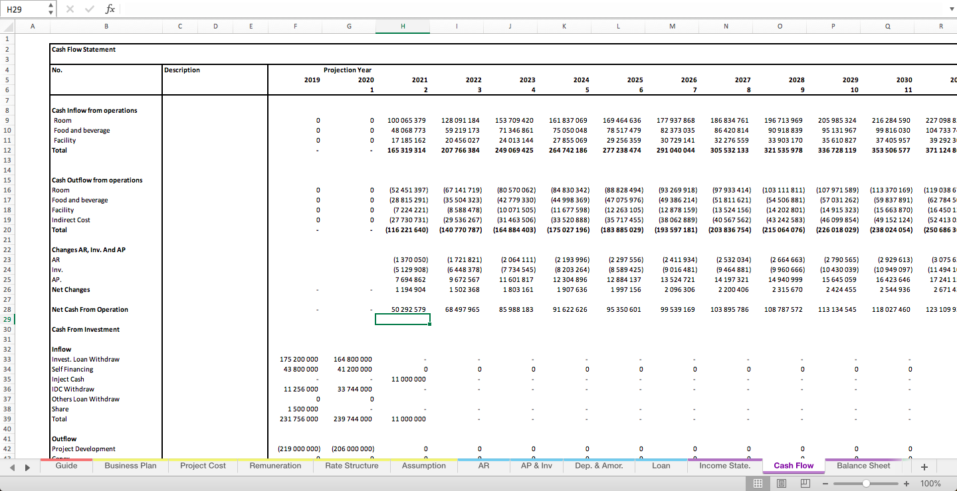Select column H header
957x491 pixels.
(403, 27)
